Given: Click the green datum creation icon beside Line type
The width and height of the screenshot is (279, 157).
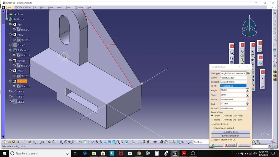Looking at the screenshot, I should 248,73.
